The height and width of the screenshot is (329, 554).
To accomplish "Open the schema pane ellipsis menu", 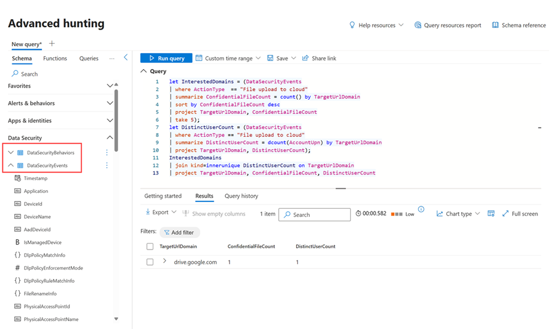I will coord(111,59).
